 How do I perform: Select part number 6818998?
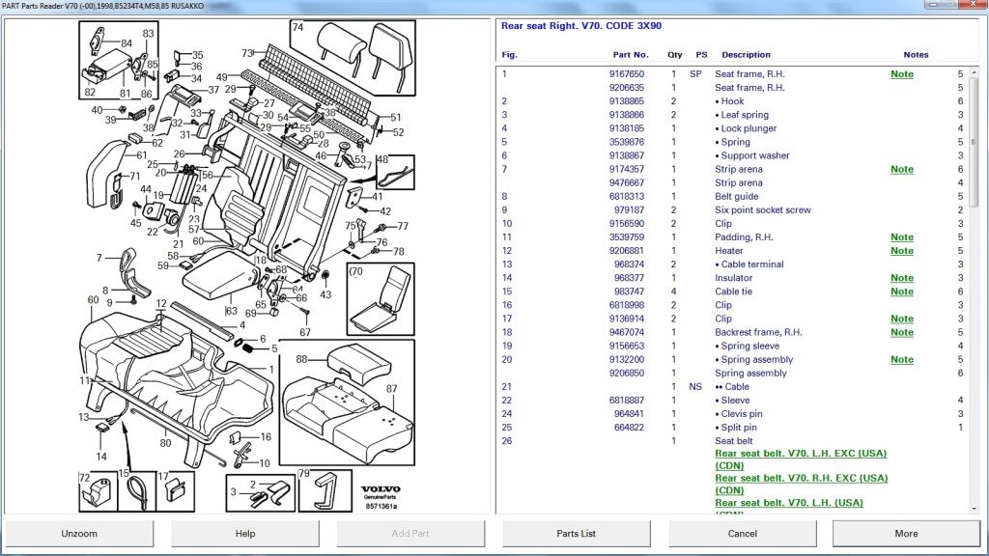[626, 305]
